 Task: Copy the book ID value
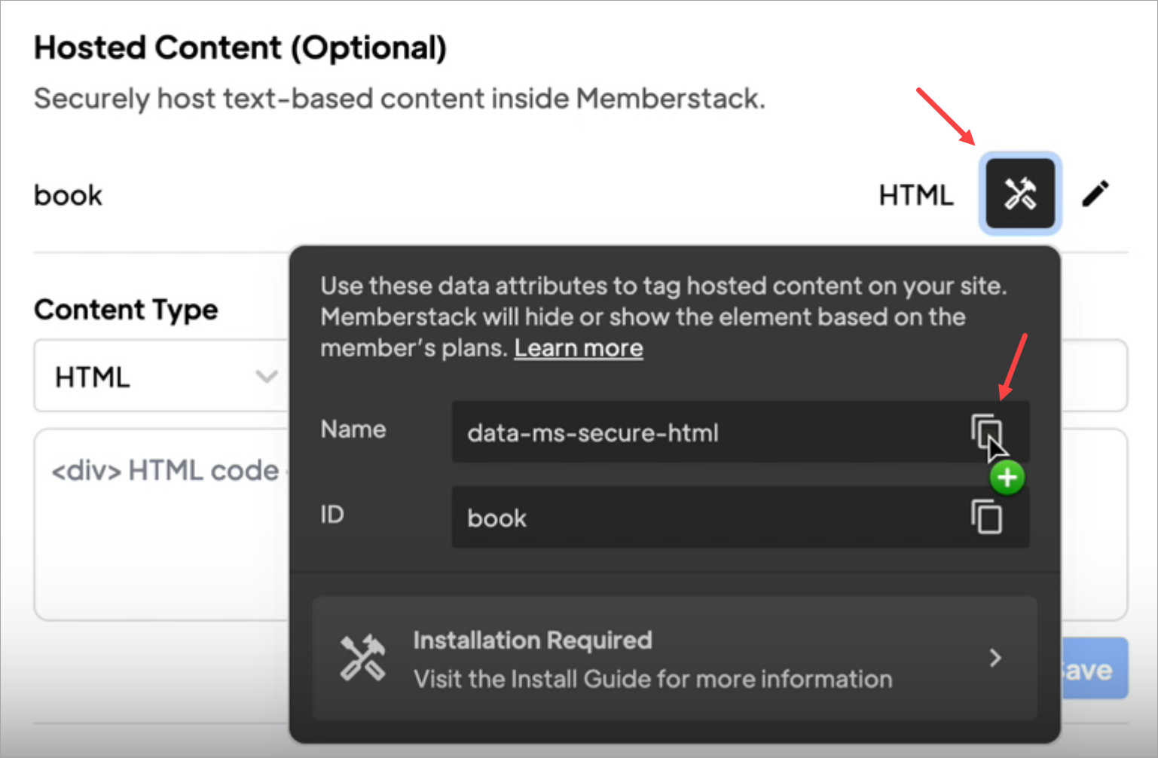pos(986,517)
